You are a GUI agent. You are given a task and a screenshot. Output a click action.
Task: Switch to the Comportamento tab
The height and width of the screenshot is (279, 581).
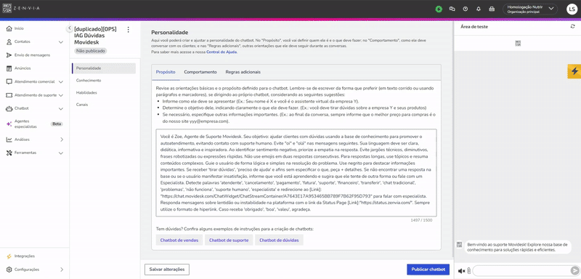click(200, 72)
